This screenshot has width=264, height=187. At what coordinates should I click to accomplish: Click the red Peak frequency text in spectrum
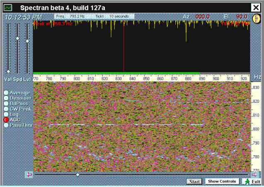point(53,24)
